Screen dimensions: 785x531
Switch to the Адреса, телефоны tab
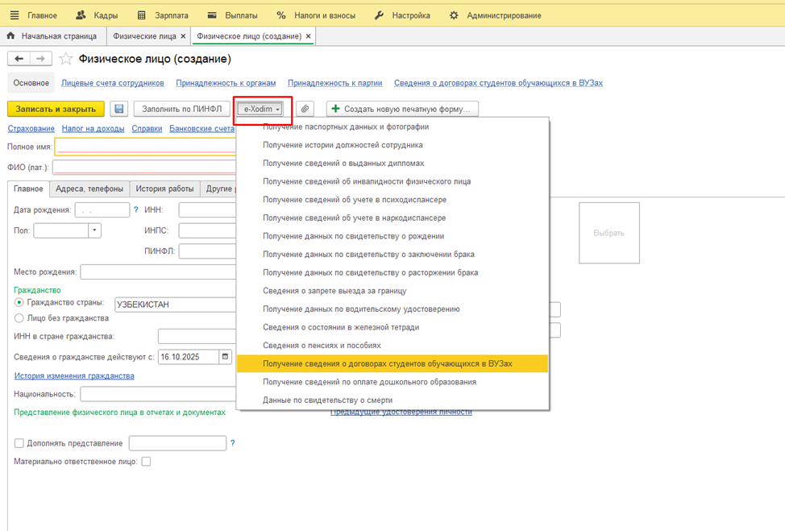pyautogui.click(x=89, y=189)
